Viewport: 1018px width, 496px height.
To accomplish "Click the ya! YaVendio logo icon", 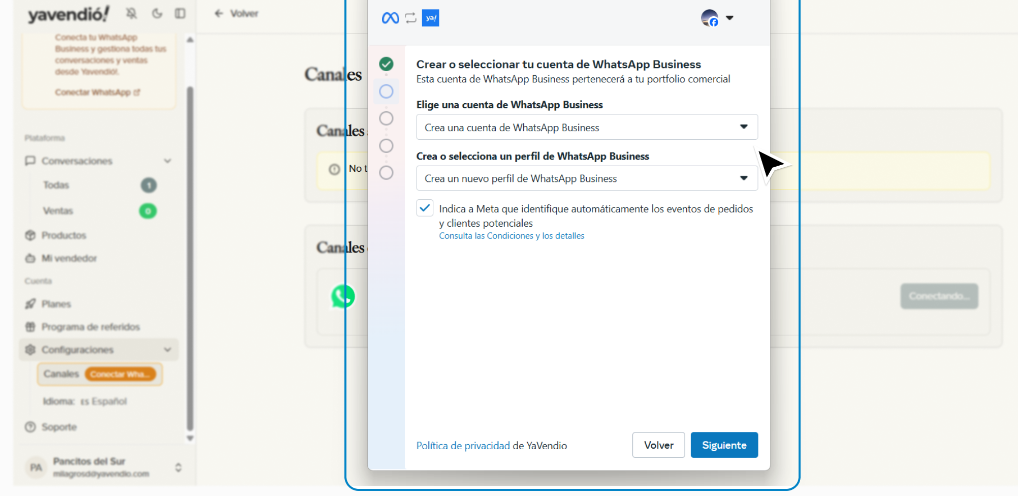I will [x=431, y=18].
